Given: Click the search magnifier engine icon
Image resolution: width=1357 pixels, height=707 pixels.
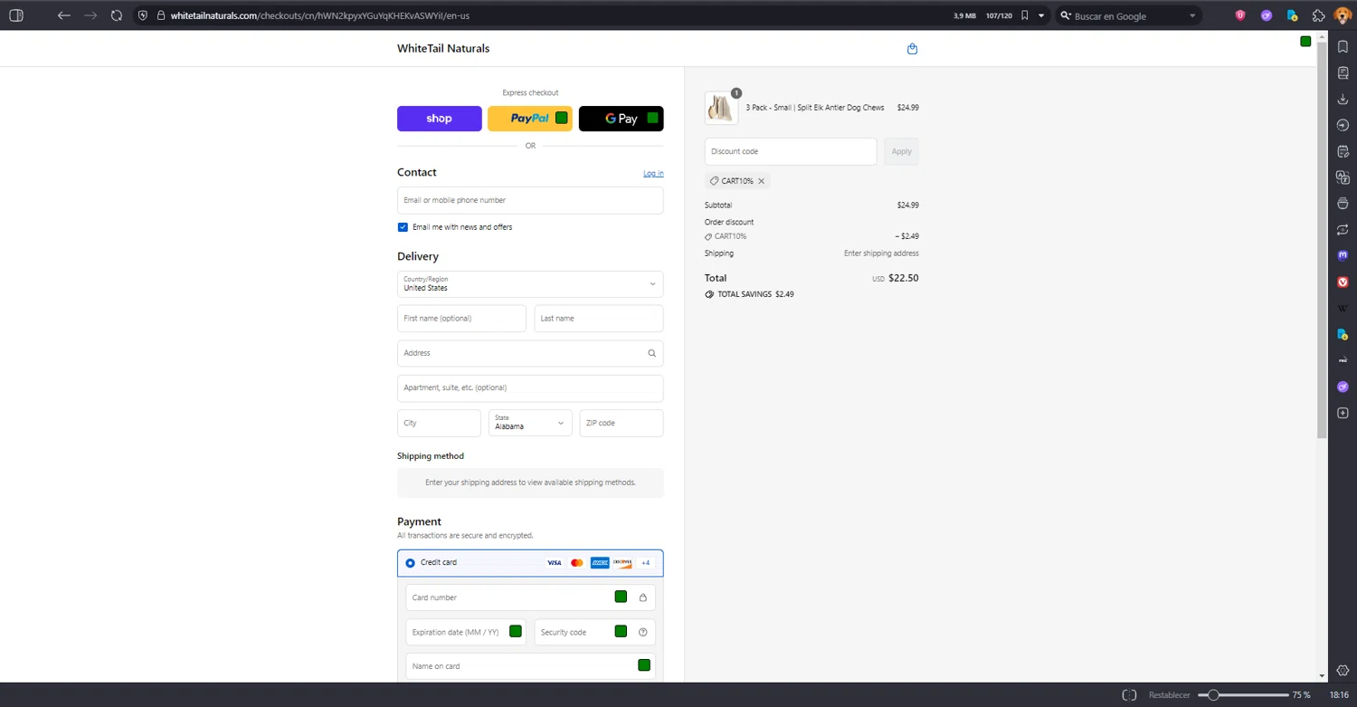Looking at the screenshot, I should click(x=1066, y=15).
